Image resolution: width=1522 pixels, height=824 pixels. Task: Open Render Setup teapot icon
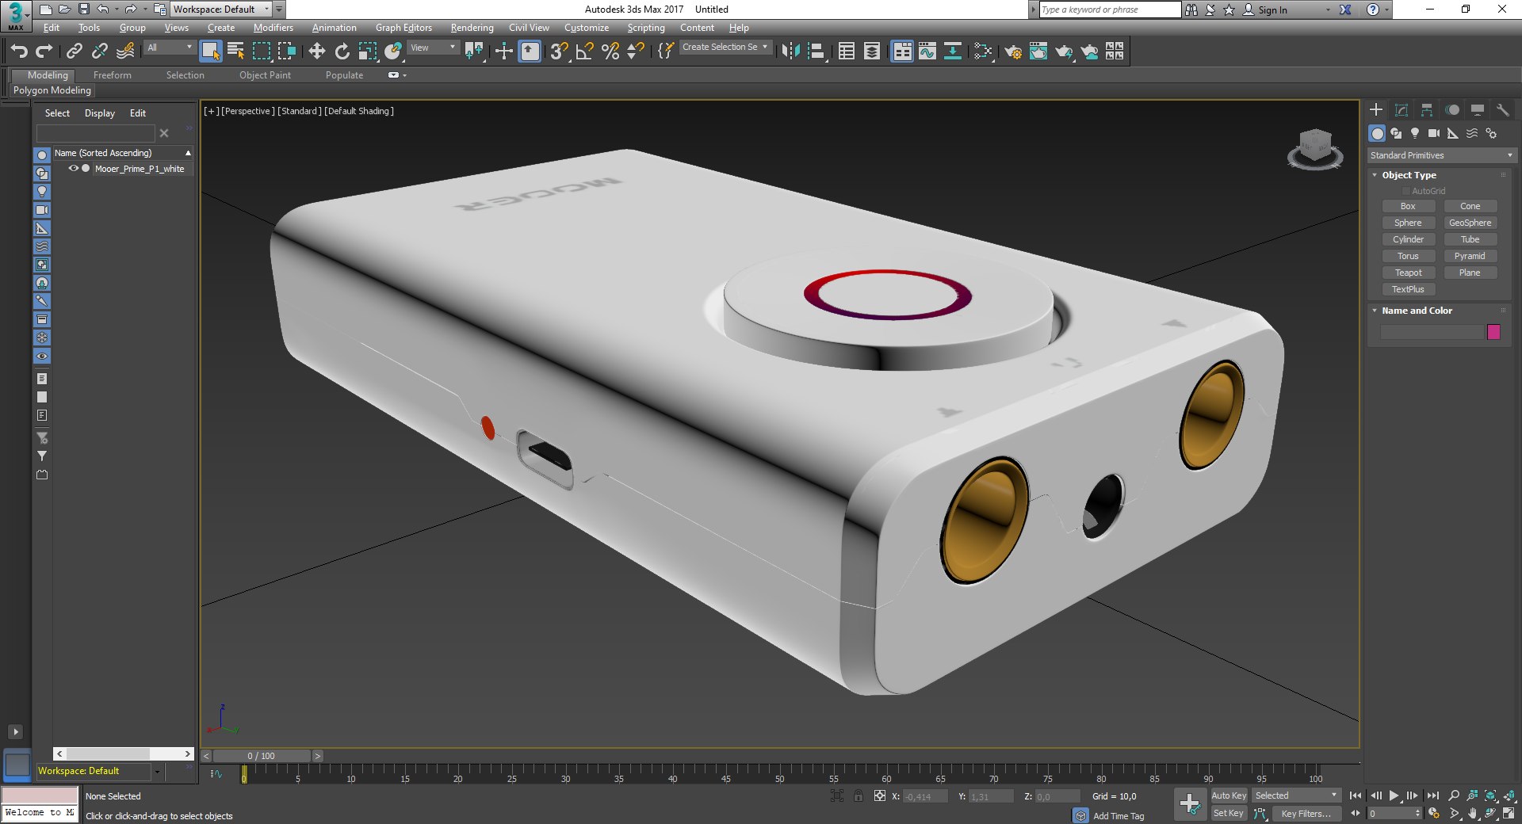coord(1013,51)
